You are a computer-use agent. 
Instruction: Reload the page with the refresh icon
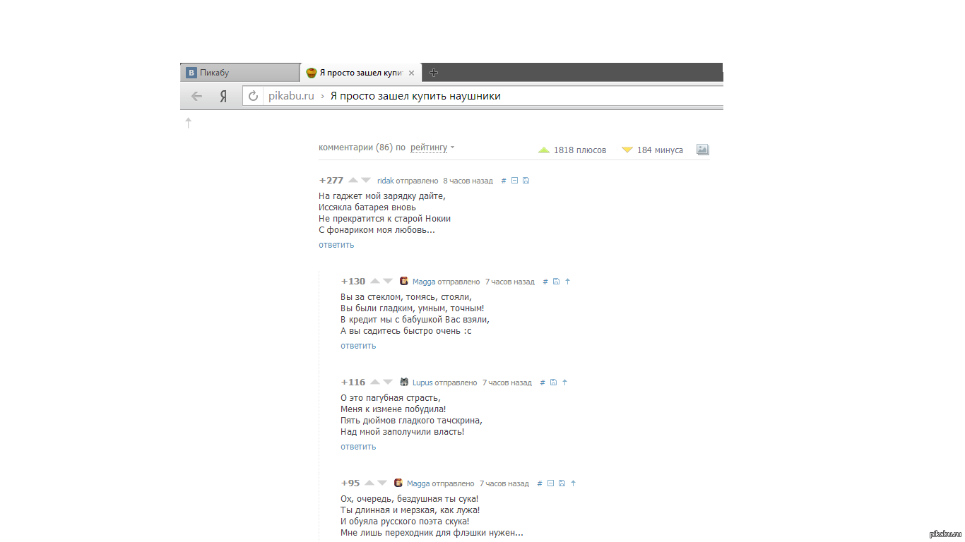pyautogui.click(x=253, y=96)
